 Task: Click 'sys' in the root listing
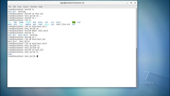click(53, 24)
